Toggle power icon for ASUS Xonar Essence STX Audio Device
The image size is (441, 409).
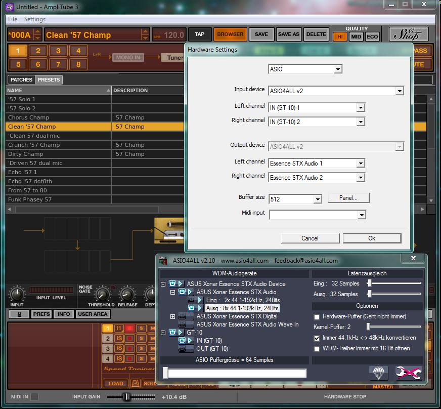[172, 284]
